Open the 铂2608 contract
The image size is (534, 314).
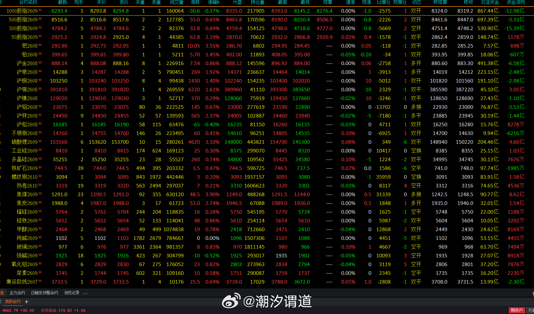pos(30,55)
